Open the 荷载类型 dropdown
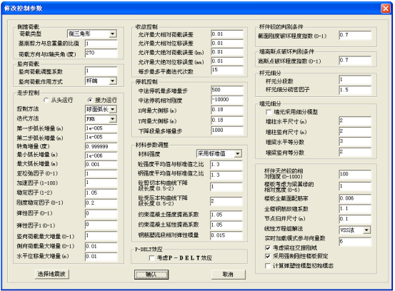This screenshot has width=395, height=291. 113,34
